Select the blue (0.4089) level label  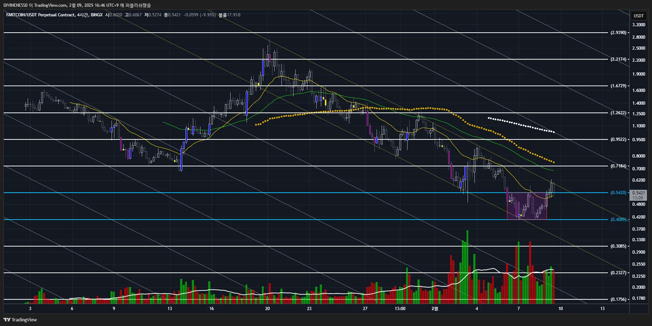tap(619, 220)
